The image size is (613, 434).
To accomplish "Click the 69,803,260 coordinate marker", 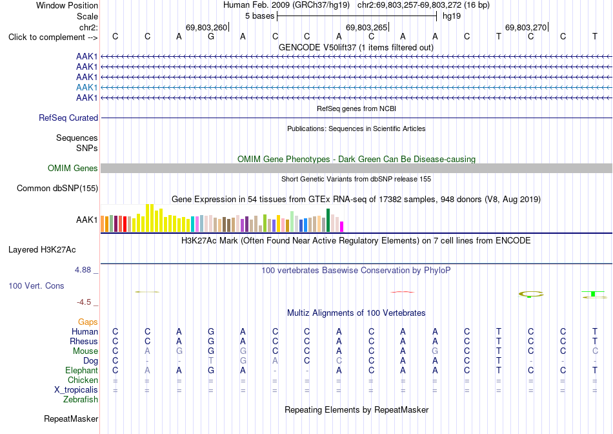I will tap(206, 27).
